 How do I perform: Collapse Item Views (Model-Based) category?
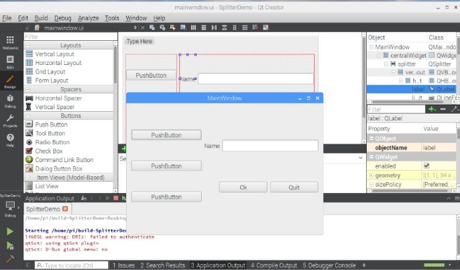28,178
